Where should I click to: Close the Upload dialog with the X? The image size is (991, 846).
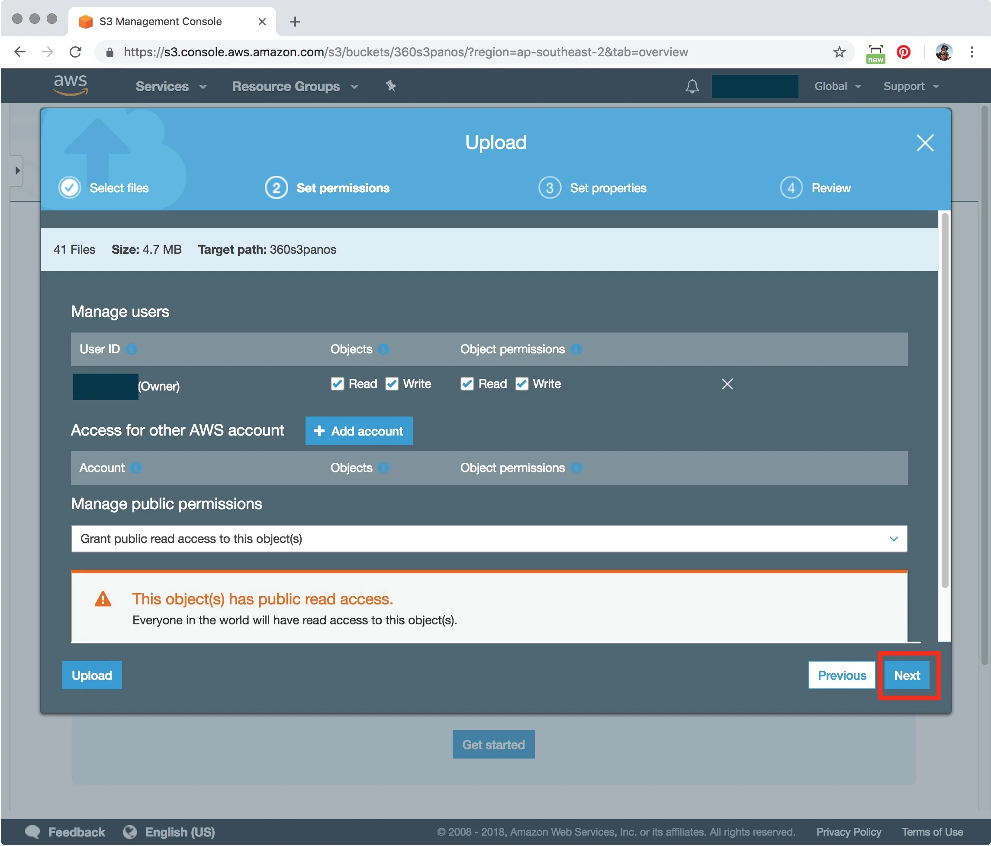pos(925,142)
